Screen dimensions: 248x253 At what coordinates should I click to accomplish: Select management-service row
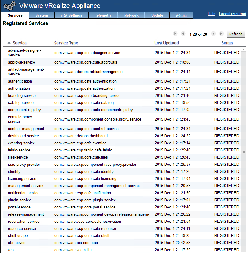click(122, 186)
